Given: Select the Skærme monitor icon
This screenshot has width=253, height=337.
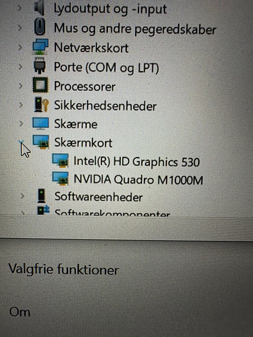Looking at the screenshot, I should coord(41,124).
